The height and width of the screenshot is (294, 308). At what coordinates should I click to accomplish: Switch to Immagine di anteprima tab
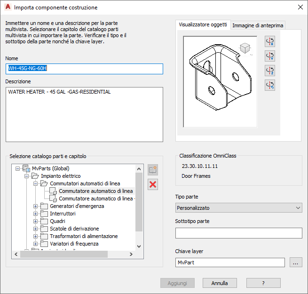click(x=258, y=25)
